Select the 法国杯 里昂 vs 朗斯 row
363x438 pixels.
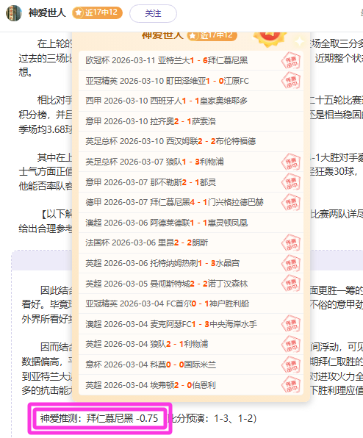[191, 243]
